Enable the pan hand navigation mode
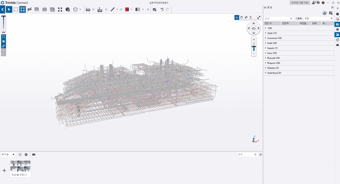Viewport: 340px width, 184px height. 241,17
